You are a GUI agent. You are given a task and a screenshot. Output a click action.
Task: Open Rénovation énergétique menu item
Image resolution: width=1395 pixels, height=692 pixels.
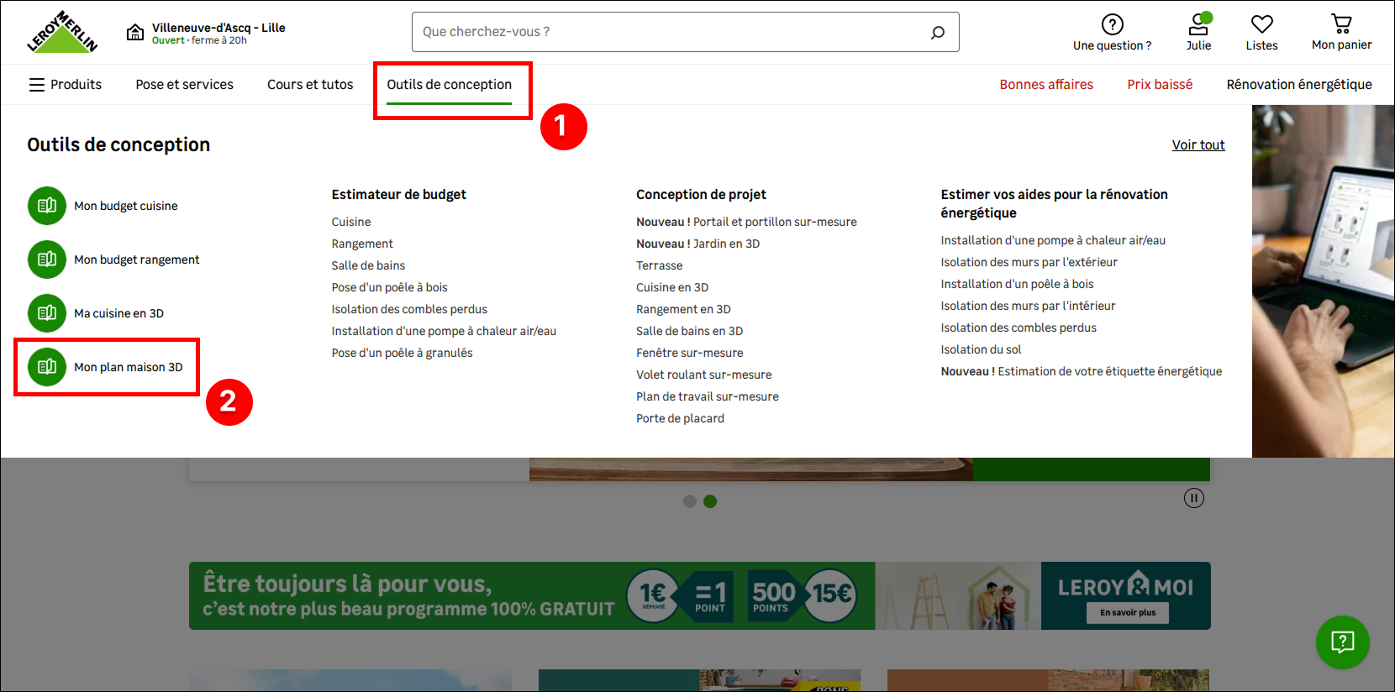tap(1298, 85)
